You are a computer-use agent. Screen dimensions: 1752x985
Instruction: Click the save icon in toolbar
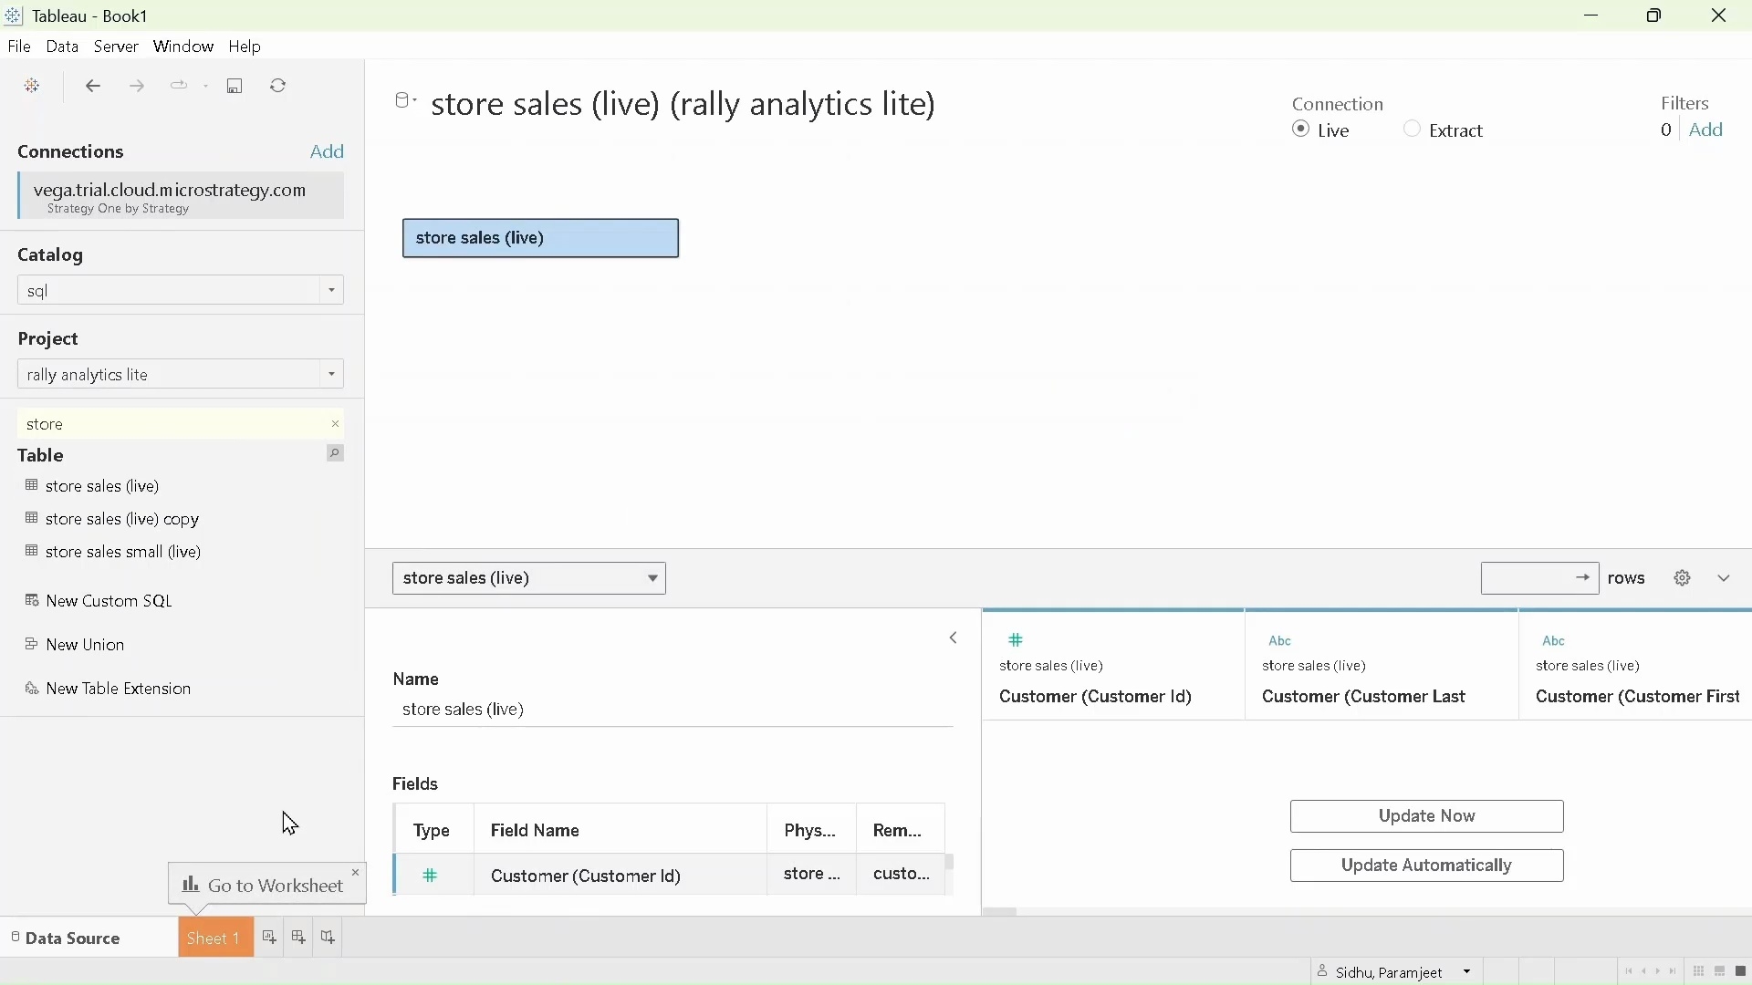(235, 87)
